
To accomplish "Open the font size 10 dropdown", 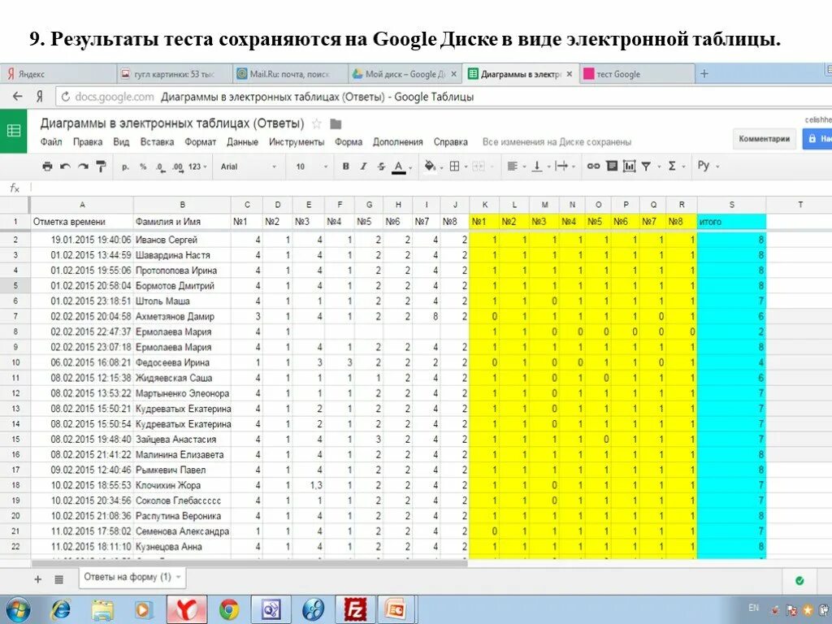I will tap(312, 167).
